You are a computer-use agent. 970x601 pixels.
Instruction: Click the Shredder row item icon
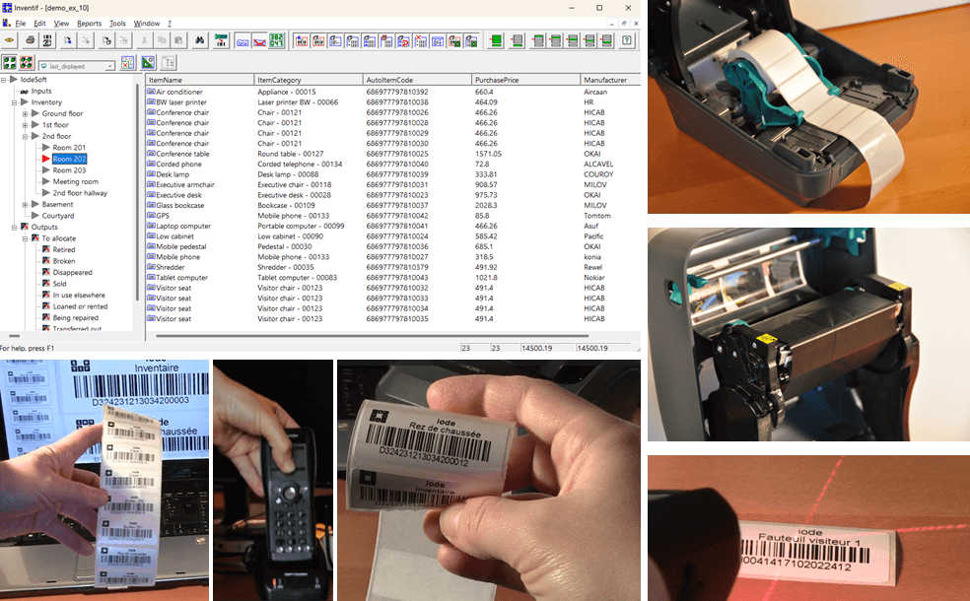coord(151,266)
